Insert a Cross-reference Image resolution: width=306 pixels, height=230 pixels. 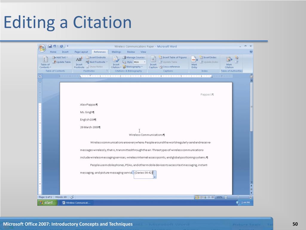point(169,67)
